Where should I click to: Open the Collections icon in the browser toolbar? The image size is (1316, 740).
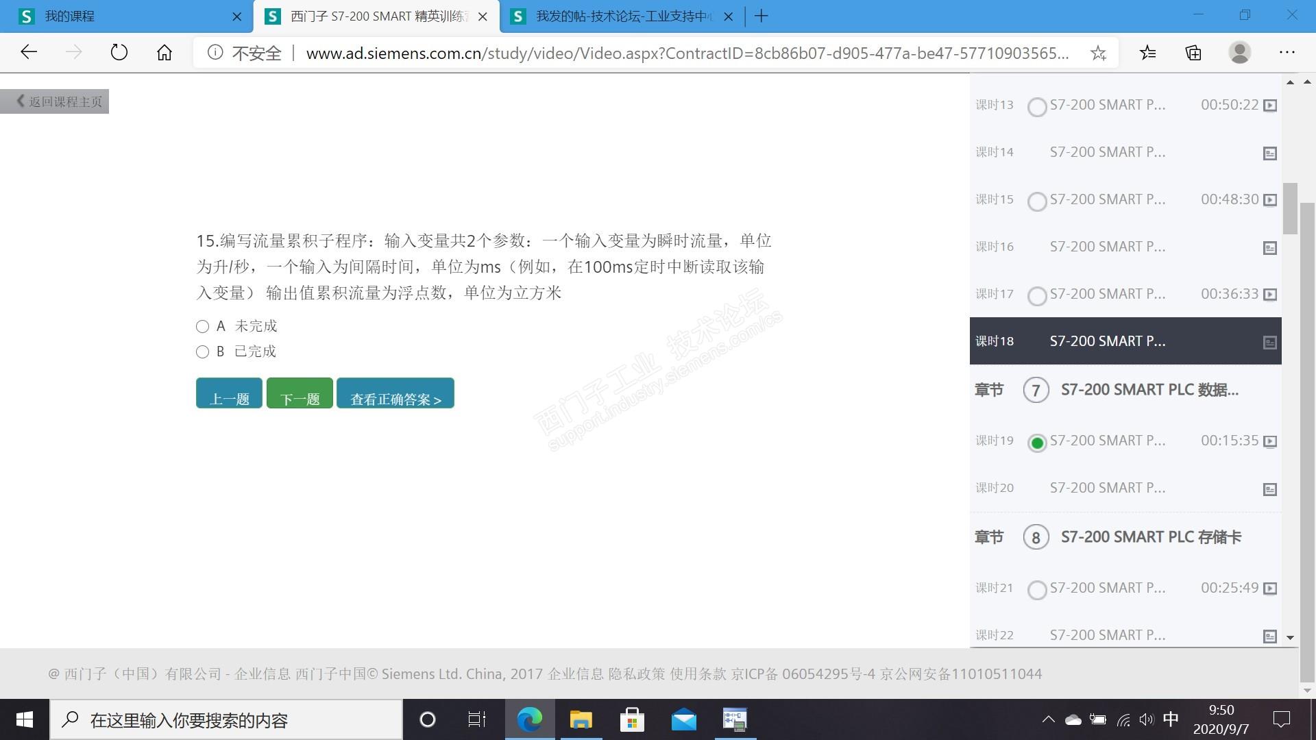coord(1193,53)
